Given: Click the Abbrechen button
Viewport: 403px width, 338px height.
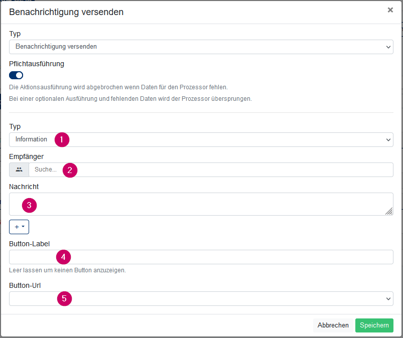Looking at the screenshot, I should tap(333, 325).
